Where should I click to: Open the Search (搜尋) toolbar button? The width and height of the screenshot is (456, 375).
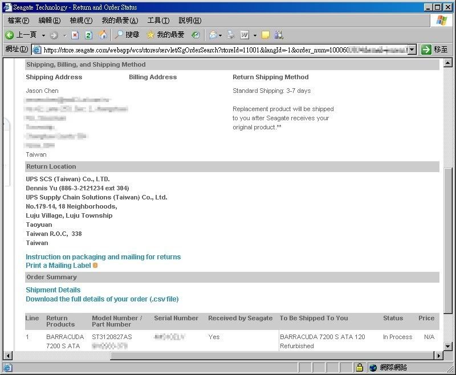click(x=127, y=35)
